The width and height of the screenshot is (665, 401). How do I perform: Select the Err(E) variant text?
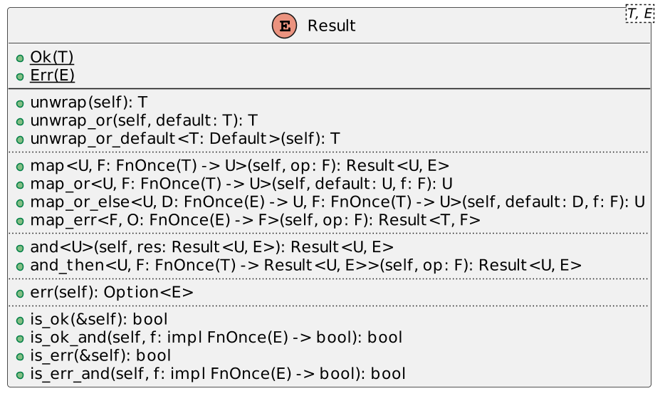tap(52, 75)
